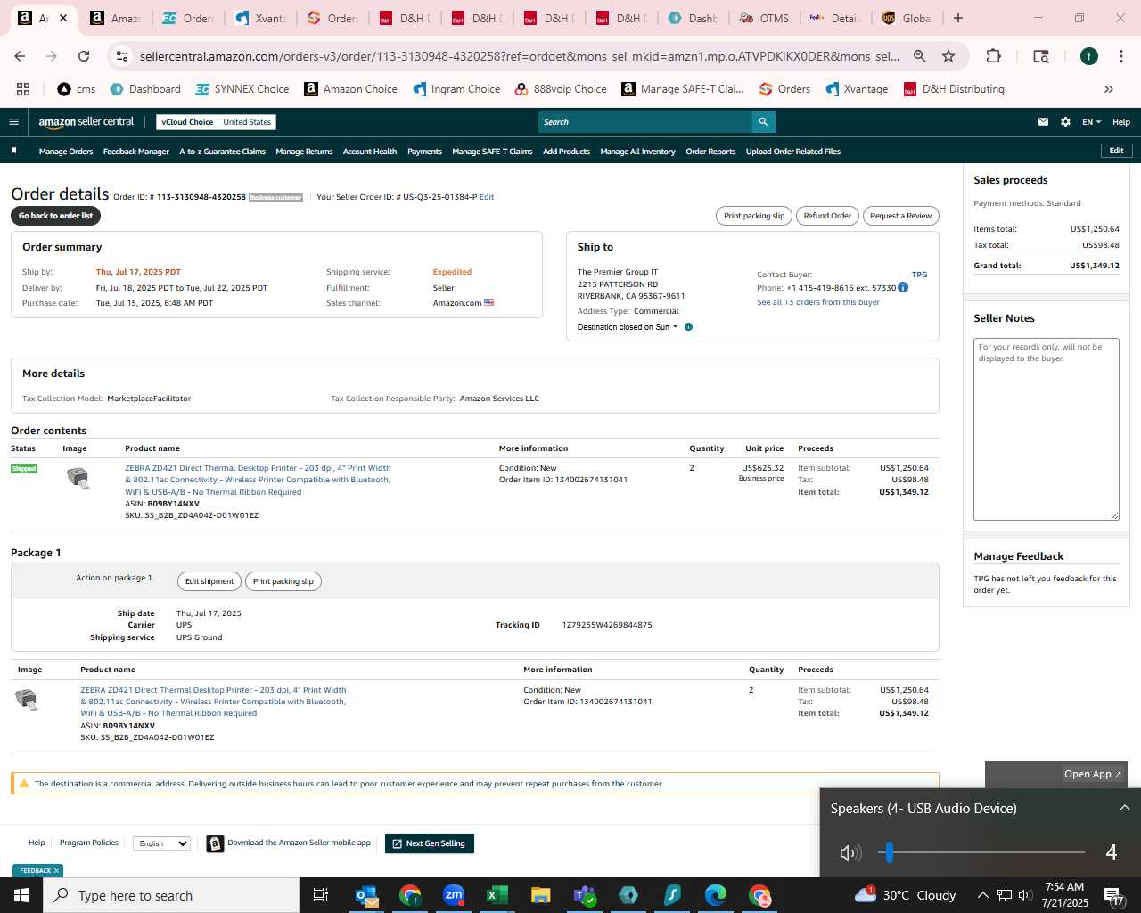Open Microsoft Teams from the taskbar
The image size is (1141, 913).
coord(585,895)
